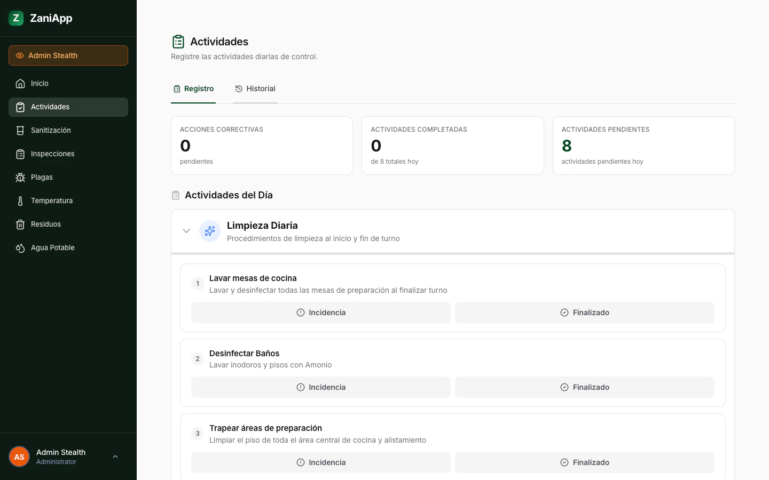769x480 pixels.
Task: Click alert icon in Desinfectar Baños Incidencia button
Action: click(x=301, y=387)
